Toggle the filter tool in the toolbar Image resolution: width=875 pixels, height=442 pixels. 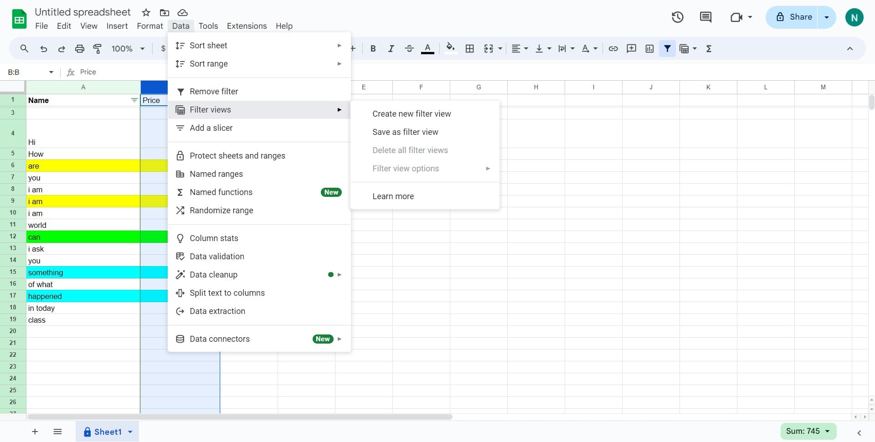click(x=668, y=48)
